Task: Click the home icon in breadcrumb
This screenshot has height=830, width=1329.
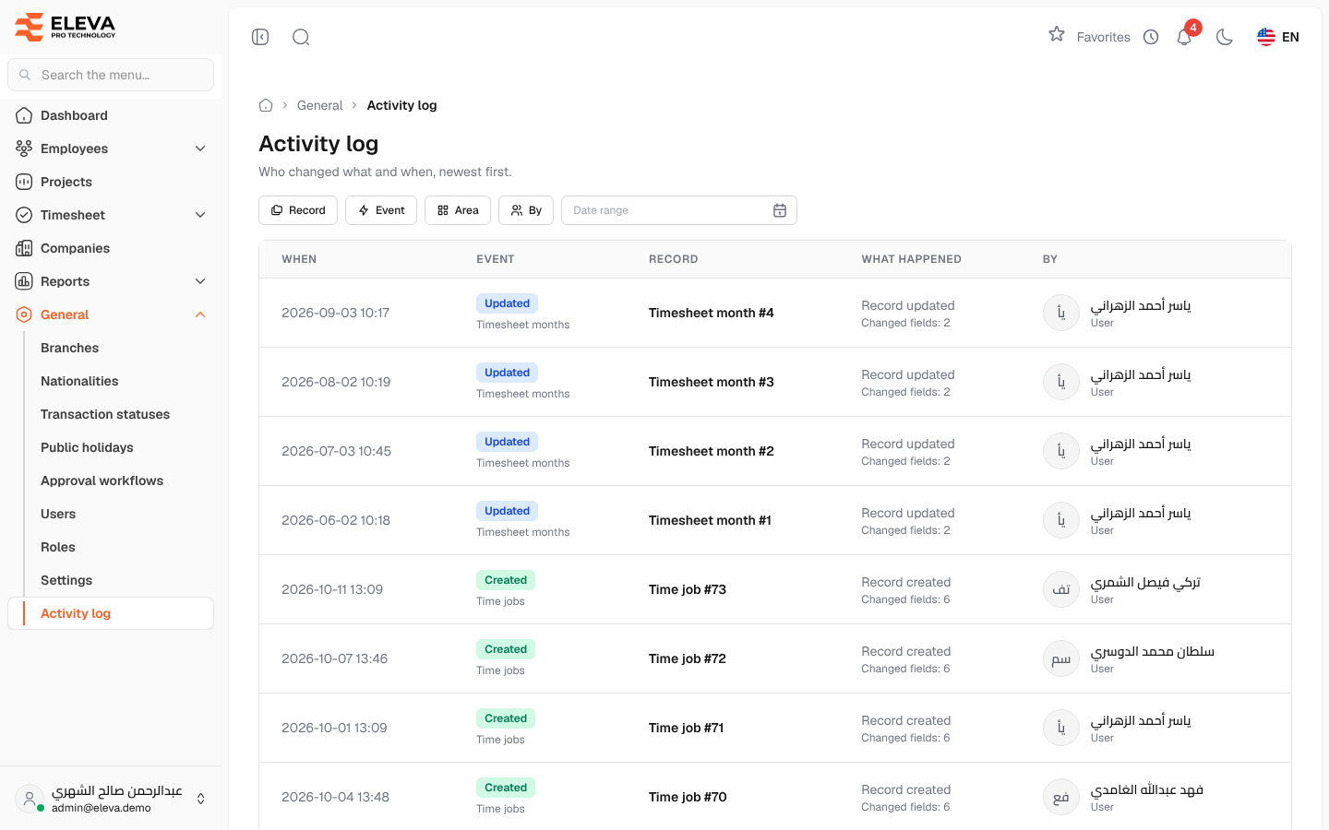Action: coord(266,105)
